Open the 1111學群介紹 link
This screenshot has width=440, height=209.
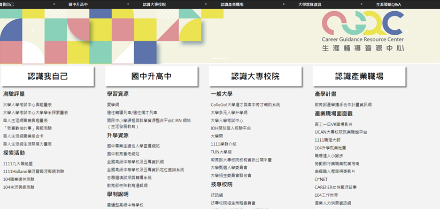coord(223,144)
